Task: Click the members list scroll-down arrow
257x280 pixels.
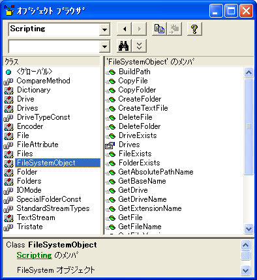Action: pyautogui.click(x=249, y=229)
